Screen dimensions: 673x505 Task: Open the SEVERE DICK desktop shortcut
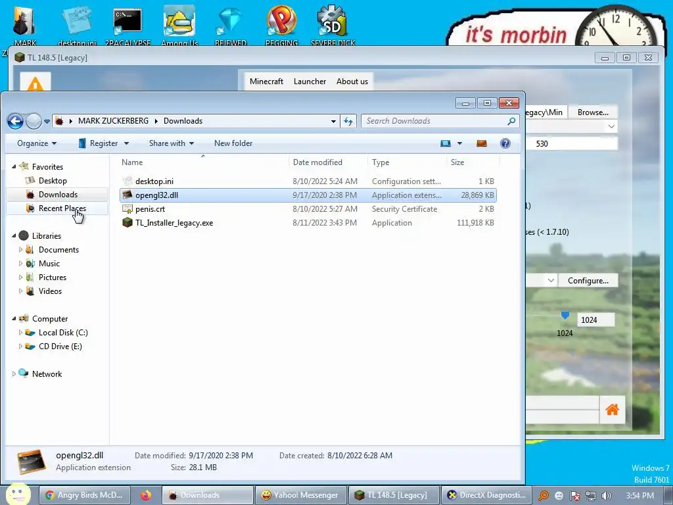pos(333,24)
